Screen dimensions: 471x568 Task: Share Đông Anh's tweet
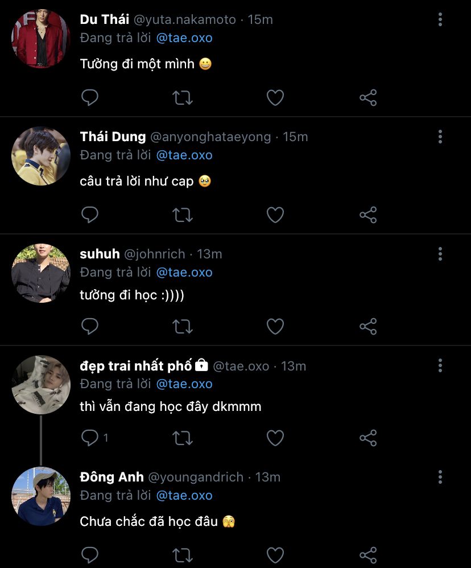[368, 555]
